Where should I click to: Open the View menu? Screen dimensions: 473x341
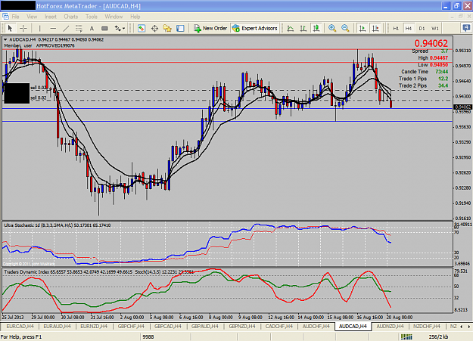(32, 17)
